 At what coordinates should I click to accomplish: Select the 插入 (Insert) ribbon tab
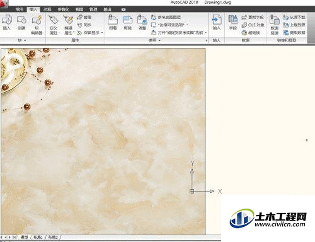33,9
